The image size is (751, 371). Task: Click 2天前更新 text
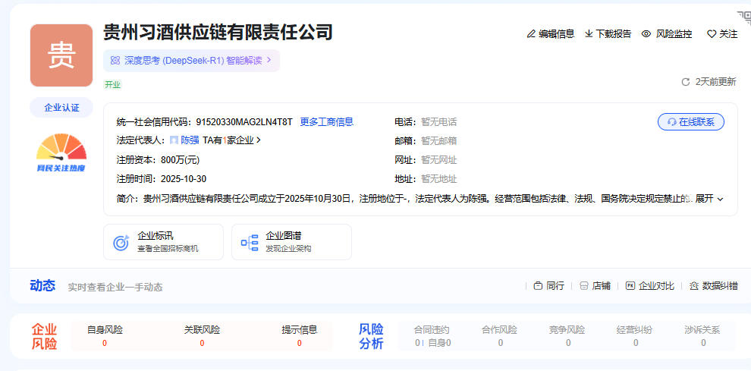pyautogui.click(x=715, y=82)
